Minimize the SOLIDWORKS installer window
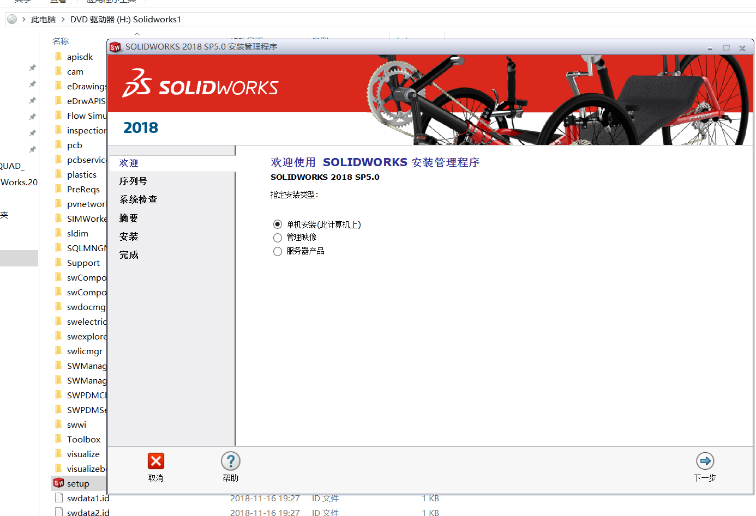The height and width of the screenshot is (516, 756). [x=710, y=48]
